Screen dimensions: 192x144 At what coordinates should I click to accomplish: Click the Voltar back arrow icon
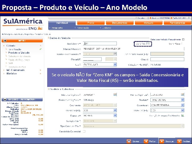tap(146, 141)
